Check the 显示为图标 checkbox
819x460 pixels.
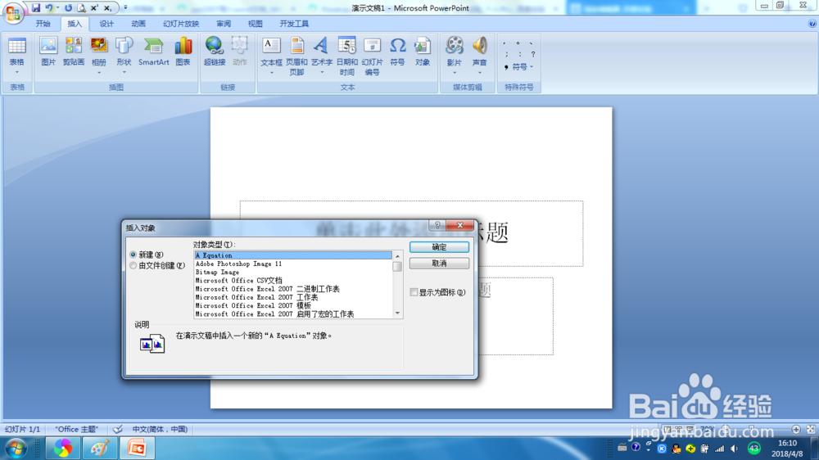pos(414,292)
